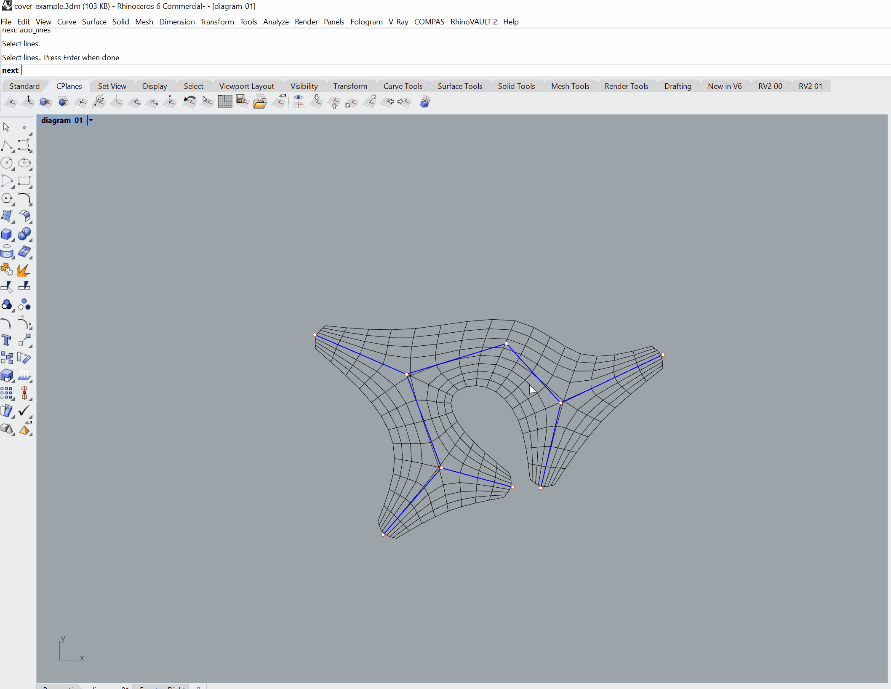Click the three-circles Boolean color tool

(x=7, y=304)
